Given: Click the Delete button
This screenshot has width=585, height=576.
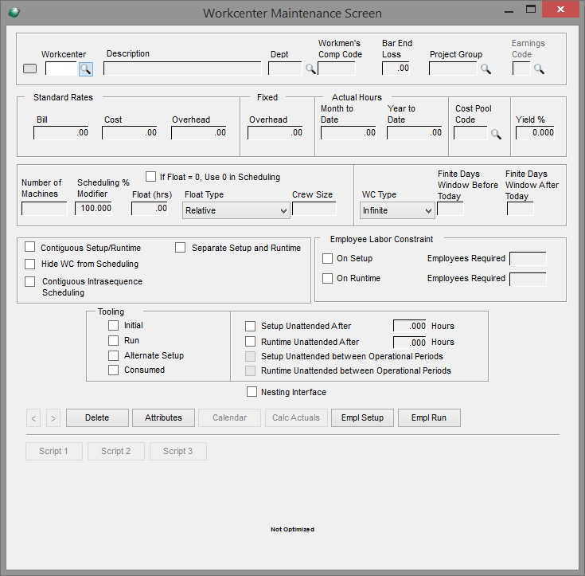Looking at the screenshot, I should point(97,417).
